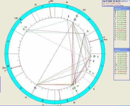Select the Aries sign on the cyan ring
The image size is (130, 106).
click(x=102, y=66)
